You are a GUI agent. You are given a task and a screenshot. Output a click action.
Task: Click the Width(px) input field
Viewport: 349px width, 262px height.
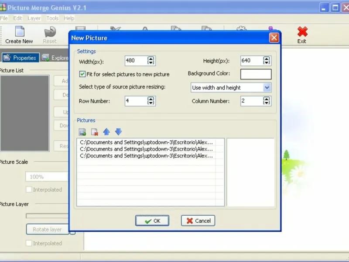[x=136, y=61]
